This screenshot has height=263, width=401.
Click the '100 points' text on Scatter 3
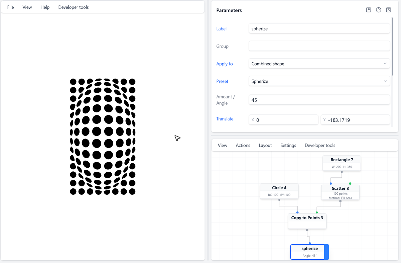340,194
